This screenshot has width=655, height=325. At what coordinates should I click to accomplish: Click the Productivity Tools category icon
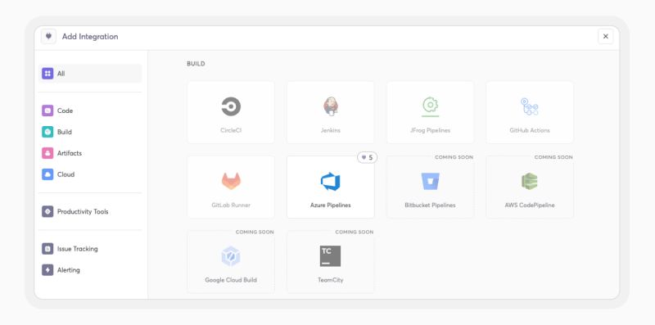click(47, 211)
